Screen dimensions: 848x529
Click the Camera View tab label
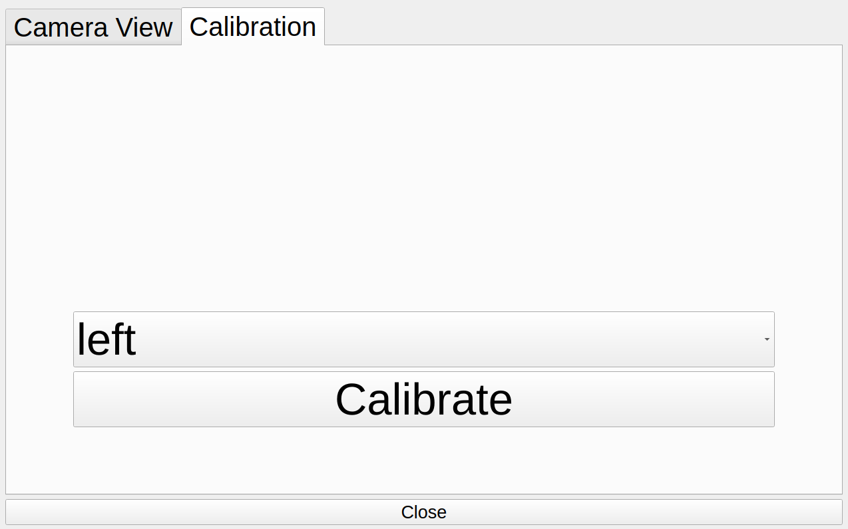93,27
